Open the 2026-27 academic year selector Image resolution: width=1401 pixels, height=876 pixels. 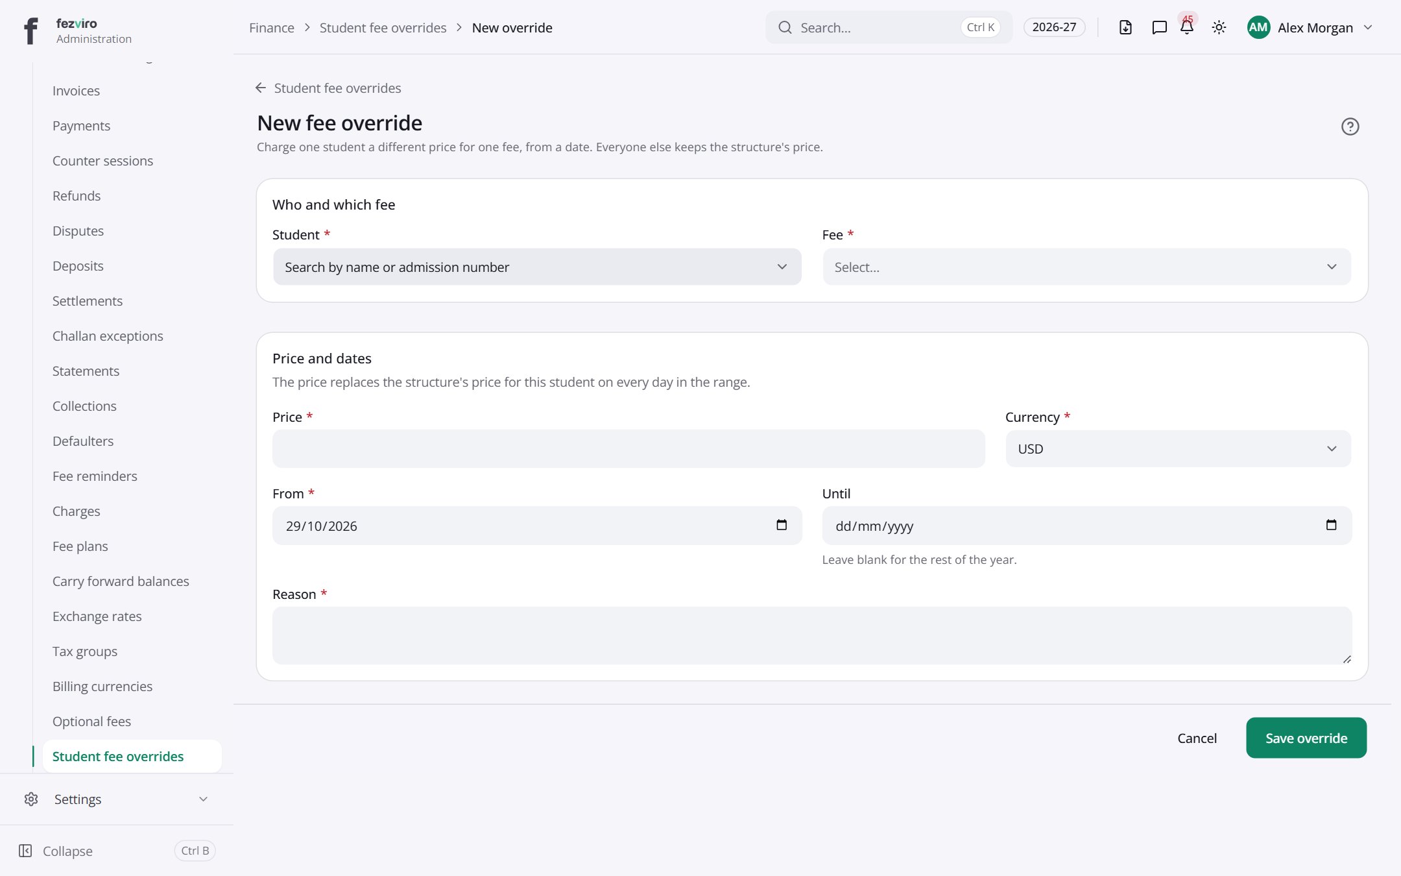[x=1054, y=27]
